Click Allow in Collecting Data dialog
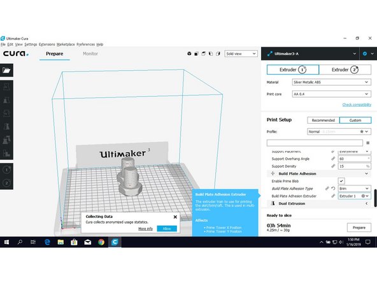The height and width of the screenshot is (283, 377). [x=167, y=228]
